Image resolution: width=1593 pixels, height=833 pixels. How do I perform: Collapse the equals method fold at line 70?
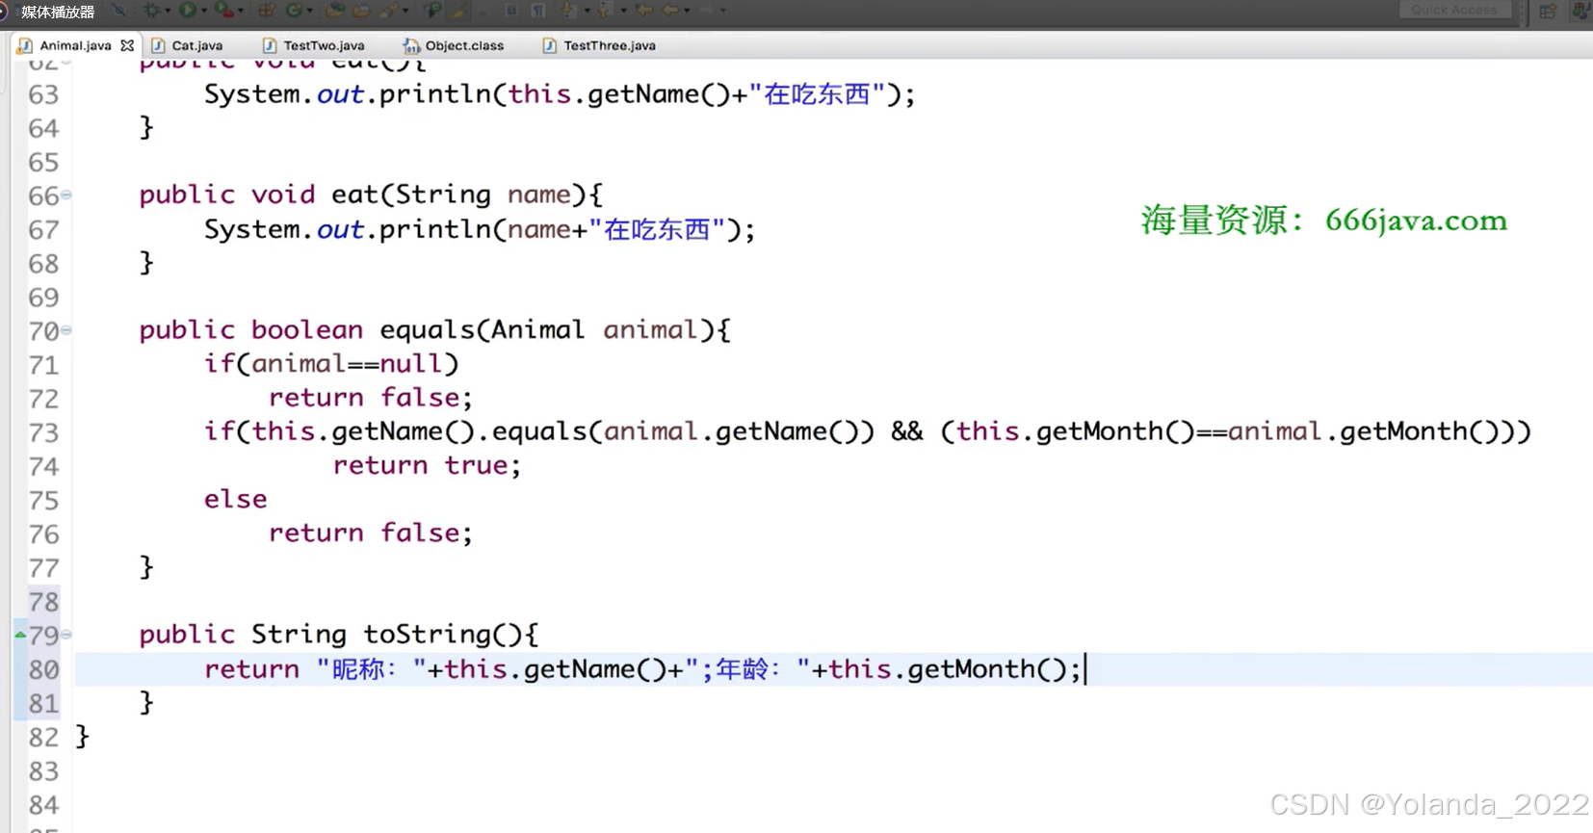click(66, 330)
